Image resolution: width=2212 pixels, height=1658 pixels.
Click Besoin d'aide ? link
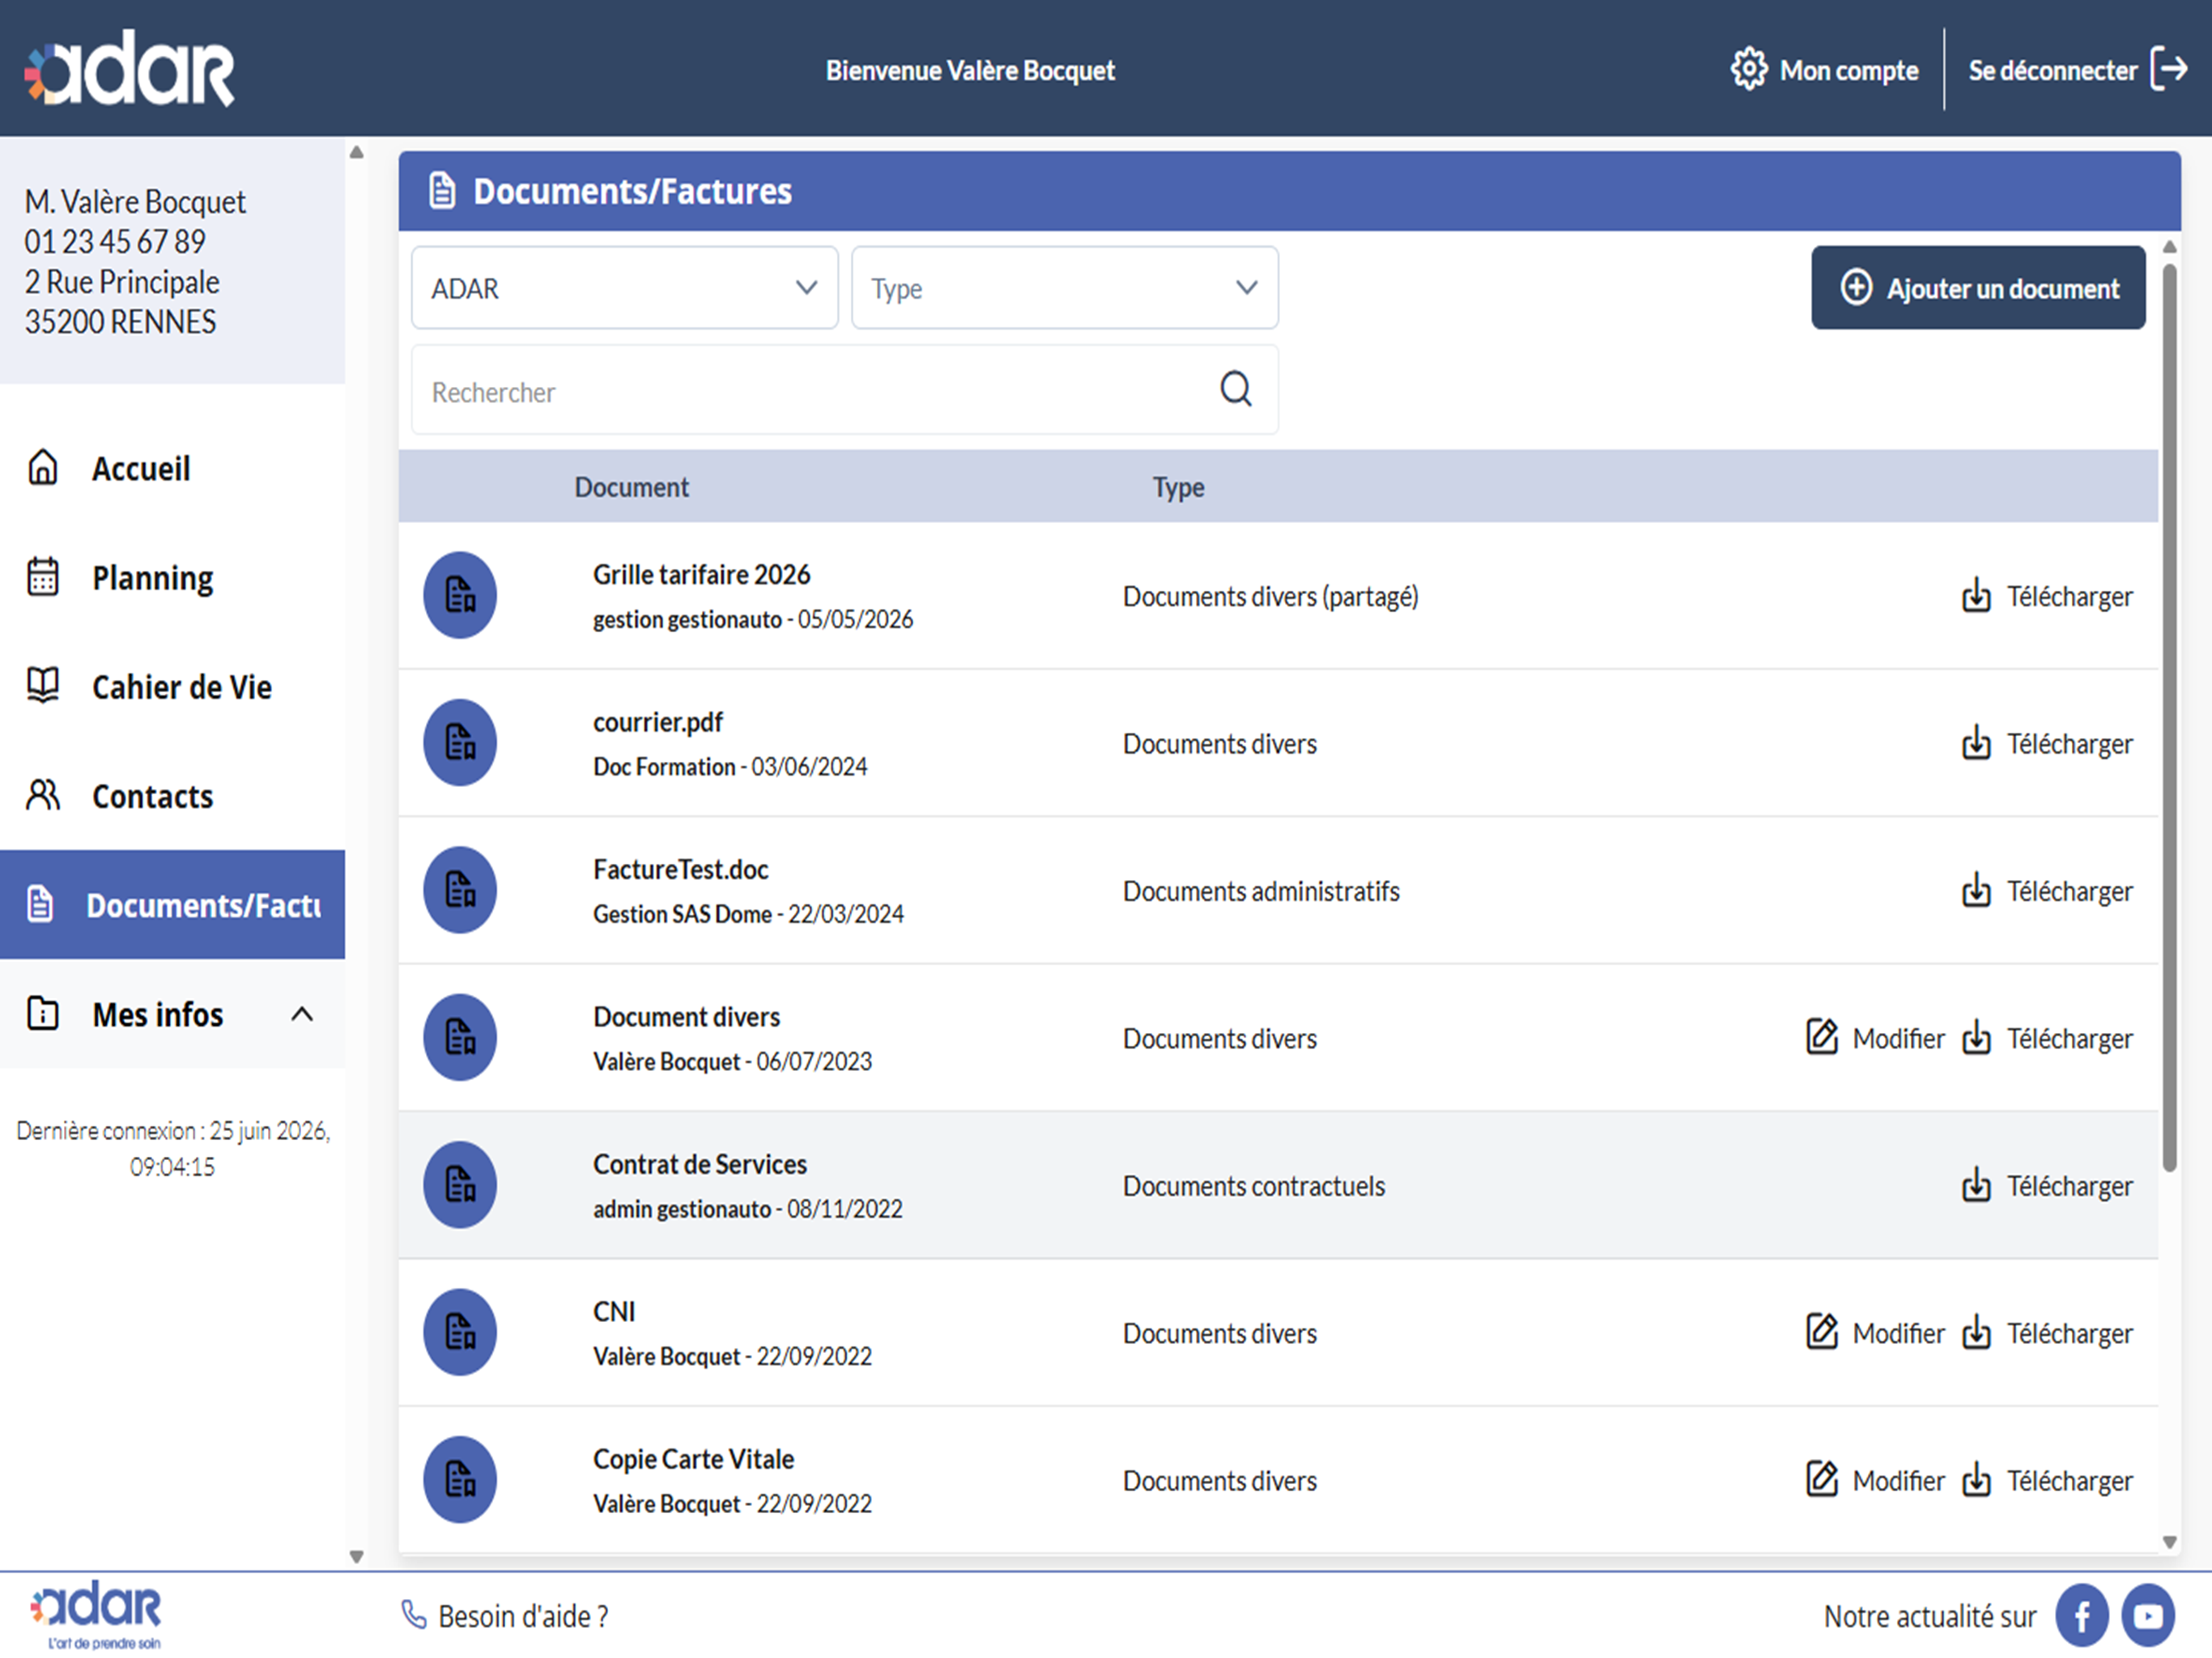click(x=522, y=1616)
